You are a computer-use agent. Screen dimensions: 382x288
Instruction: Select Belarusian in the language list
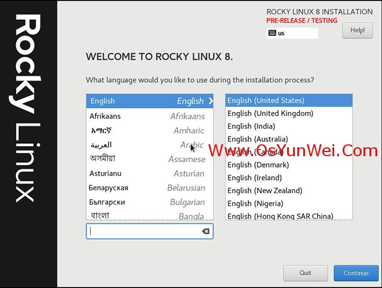coord(150,188)
